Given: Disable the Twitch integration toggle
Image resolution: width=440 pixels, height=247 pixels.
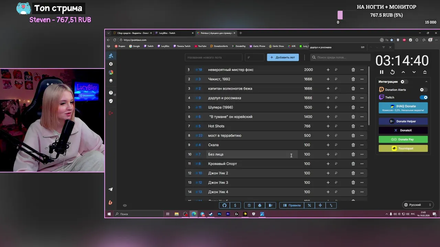Looking at the screenshot, I should coord(423,97).
